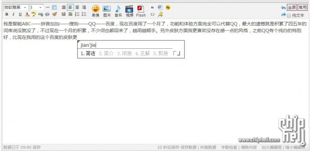Viewport: 310px width, 151px height.
Task: Click 恢复数据 restore data link
Action: [x=208, y=147]
